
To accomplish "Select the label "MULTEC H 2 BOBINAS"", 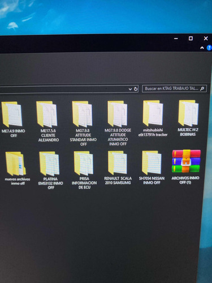I will coord(188,132).
